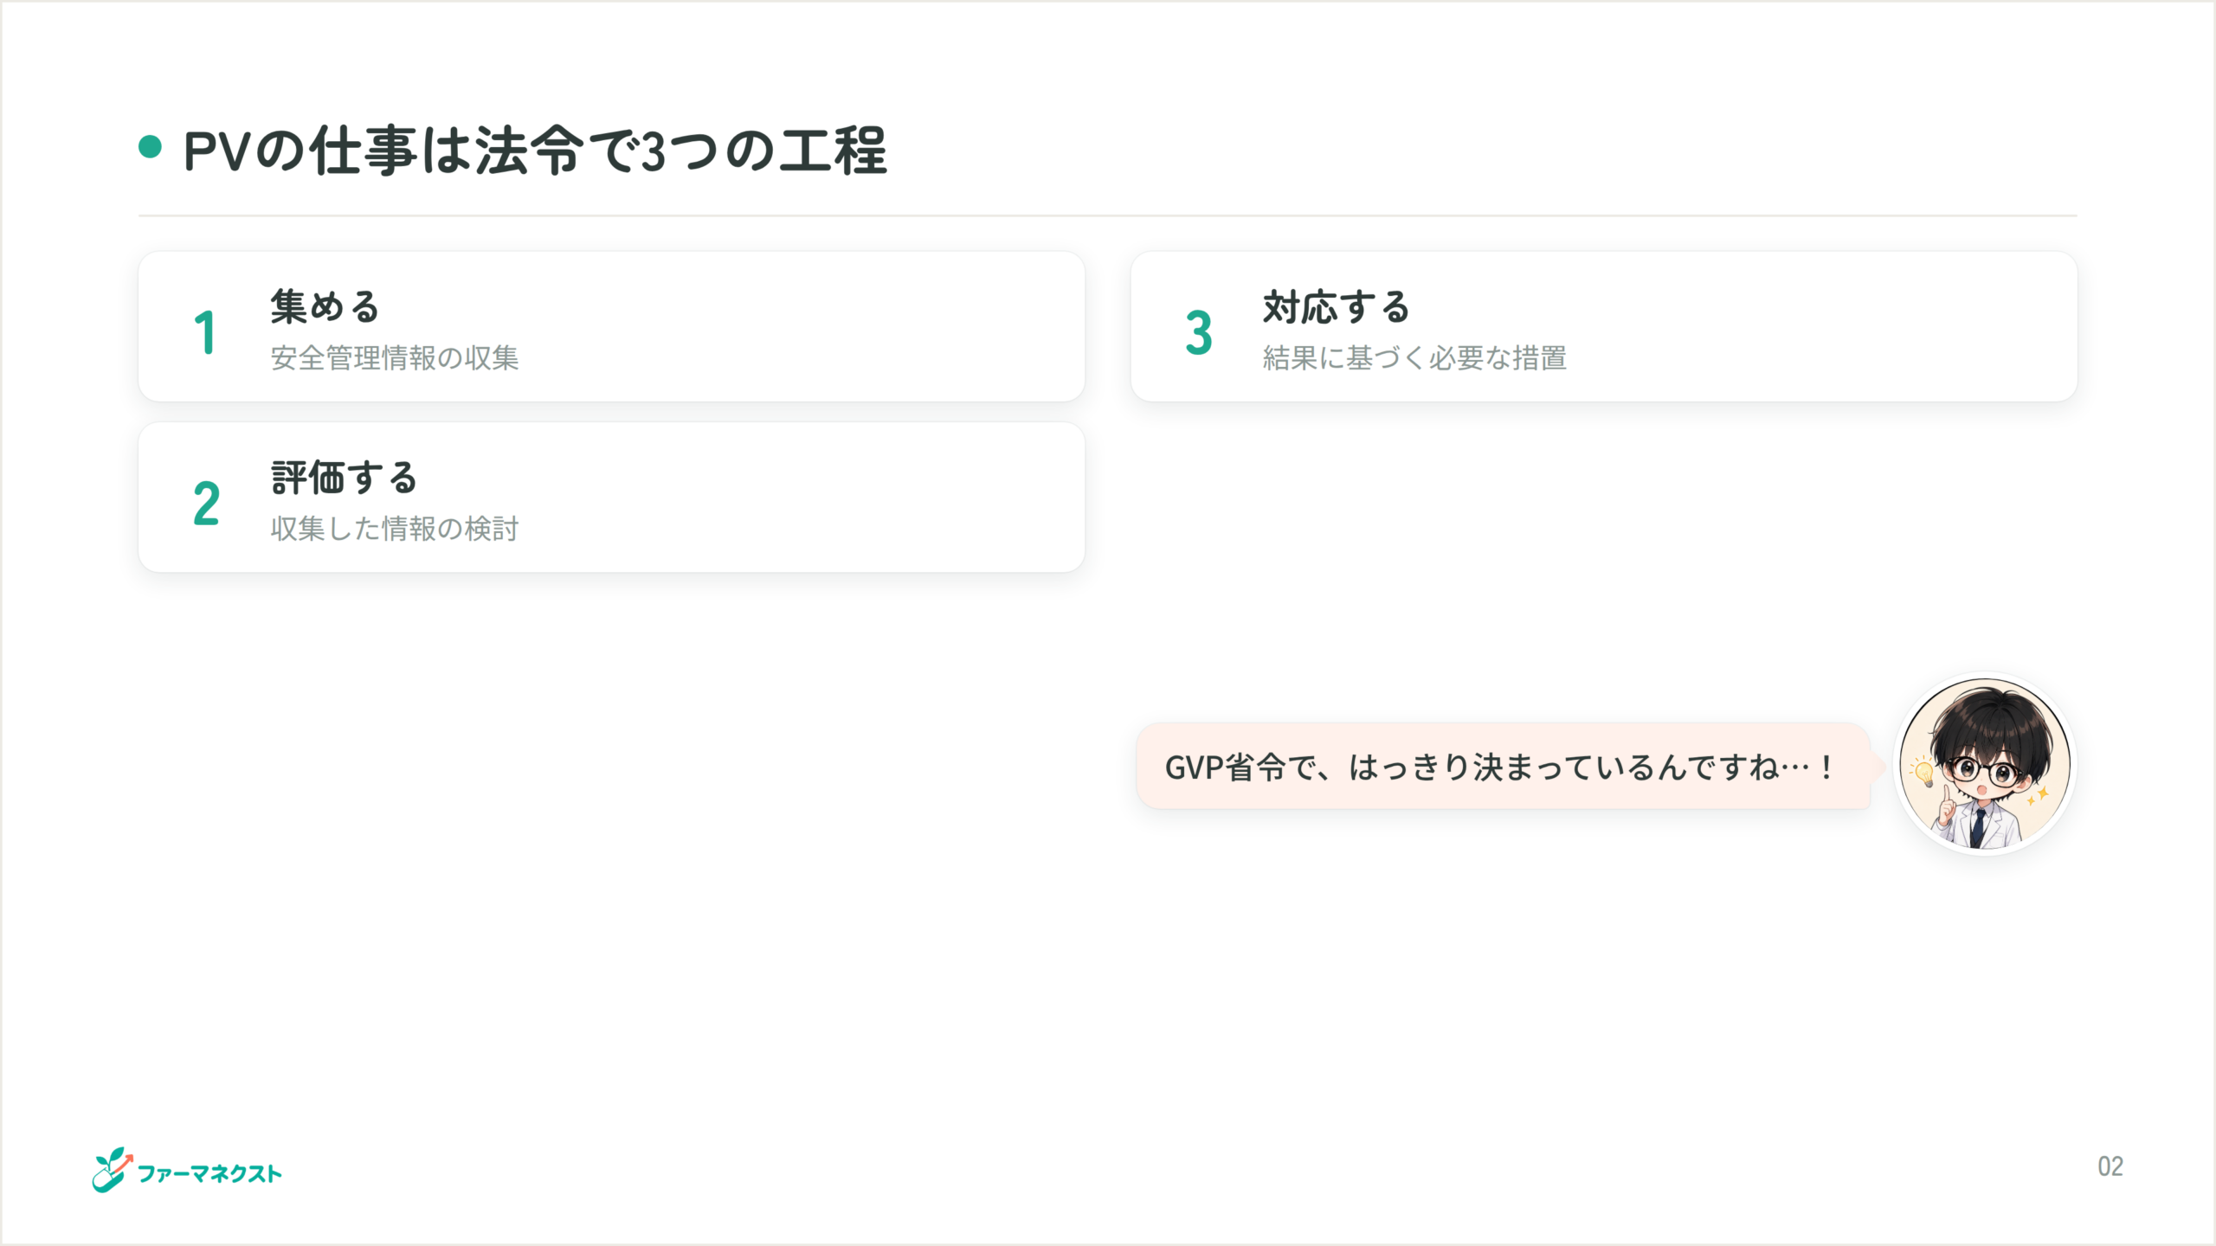
Task: Select the slide title PVの仕事は法令で3つの工程
Action: pos(536,151)
